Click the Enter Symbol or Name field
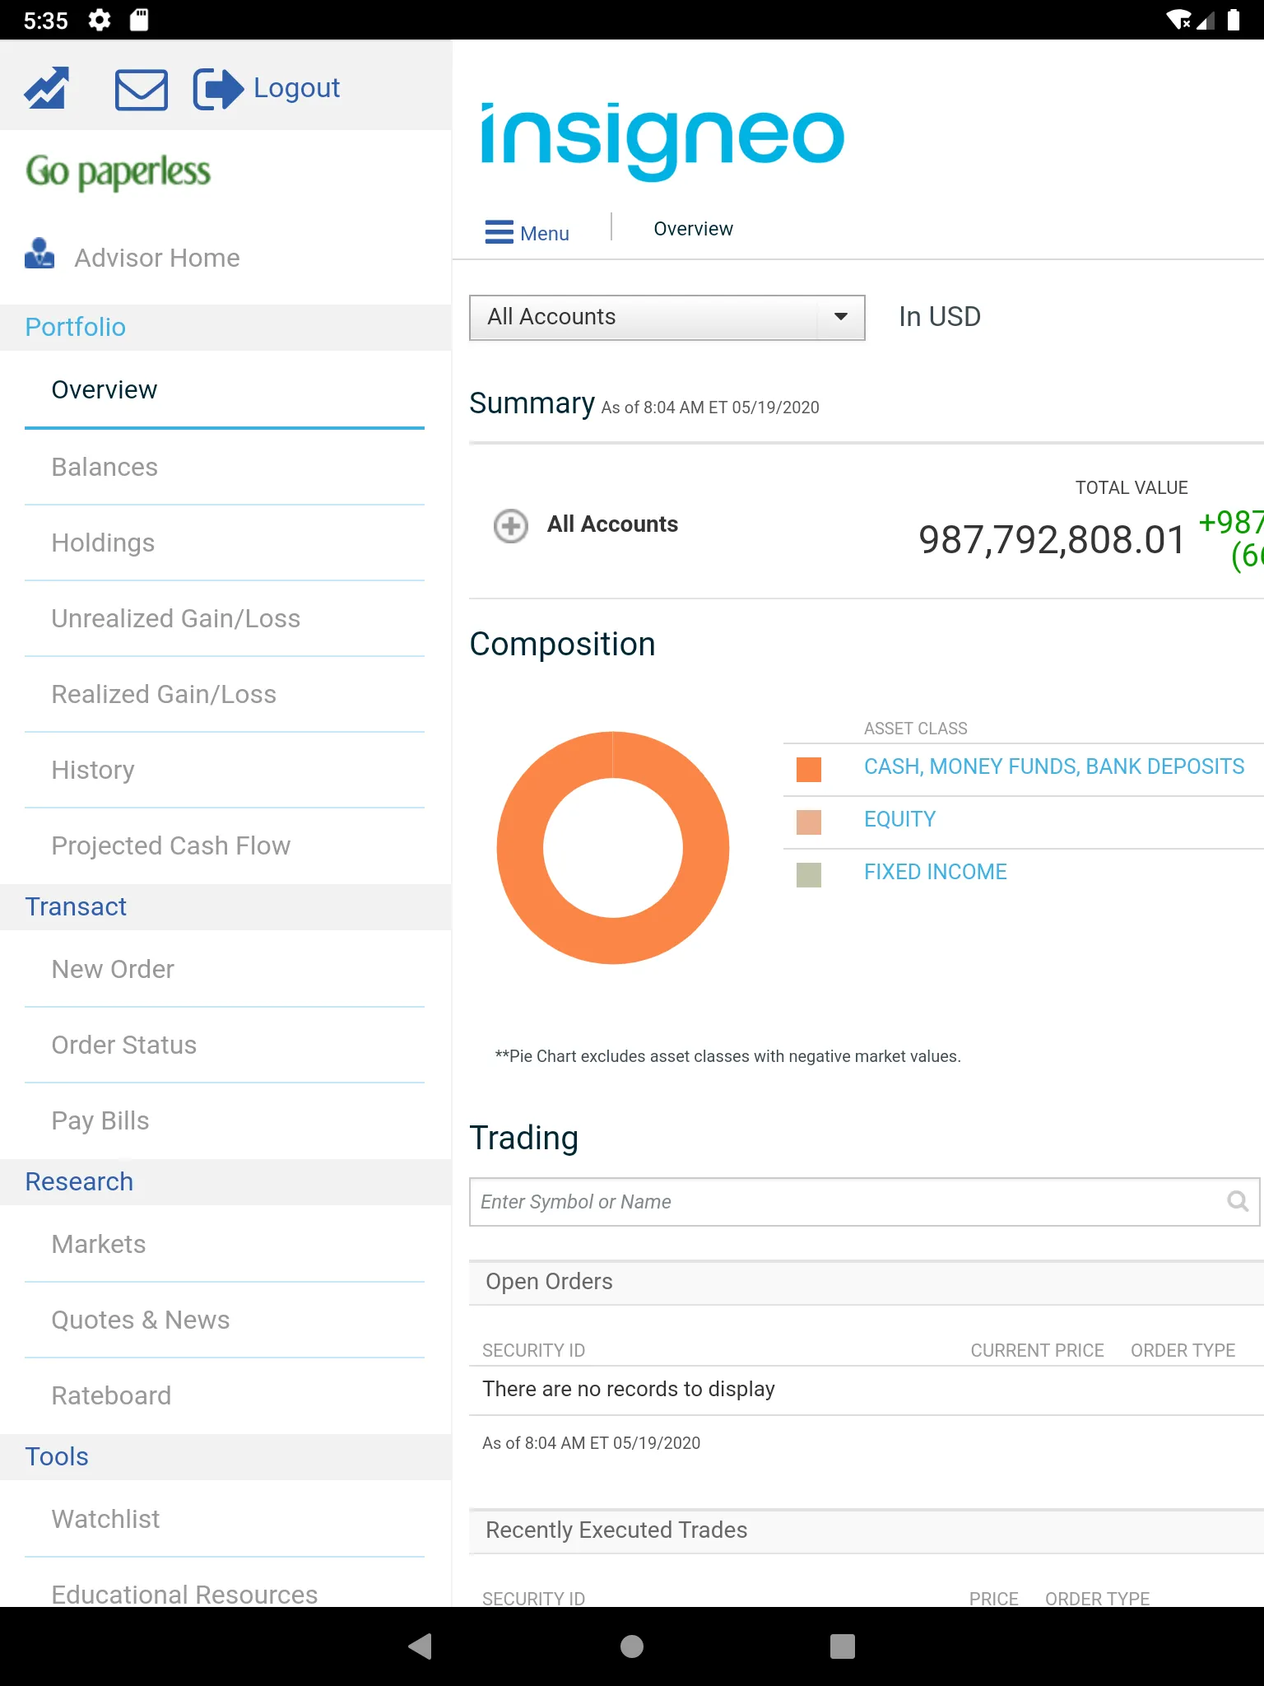This screenshot has width=1264, height=1686. point(864,1202)
